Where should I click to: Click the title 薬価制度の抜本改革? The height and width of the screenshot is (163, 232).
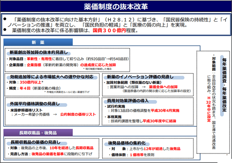coord(116,7)
